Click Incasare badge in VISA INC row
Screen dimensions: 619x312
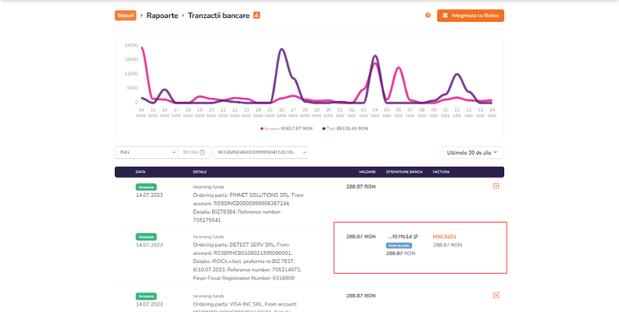click(146, 296)
